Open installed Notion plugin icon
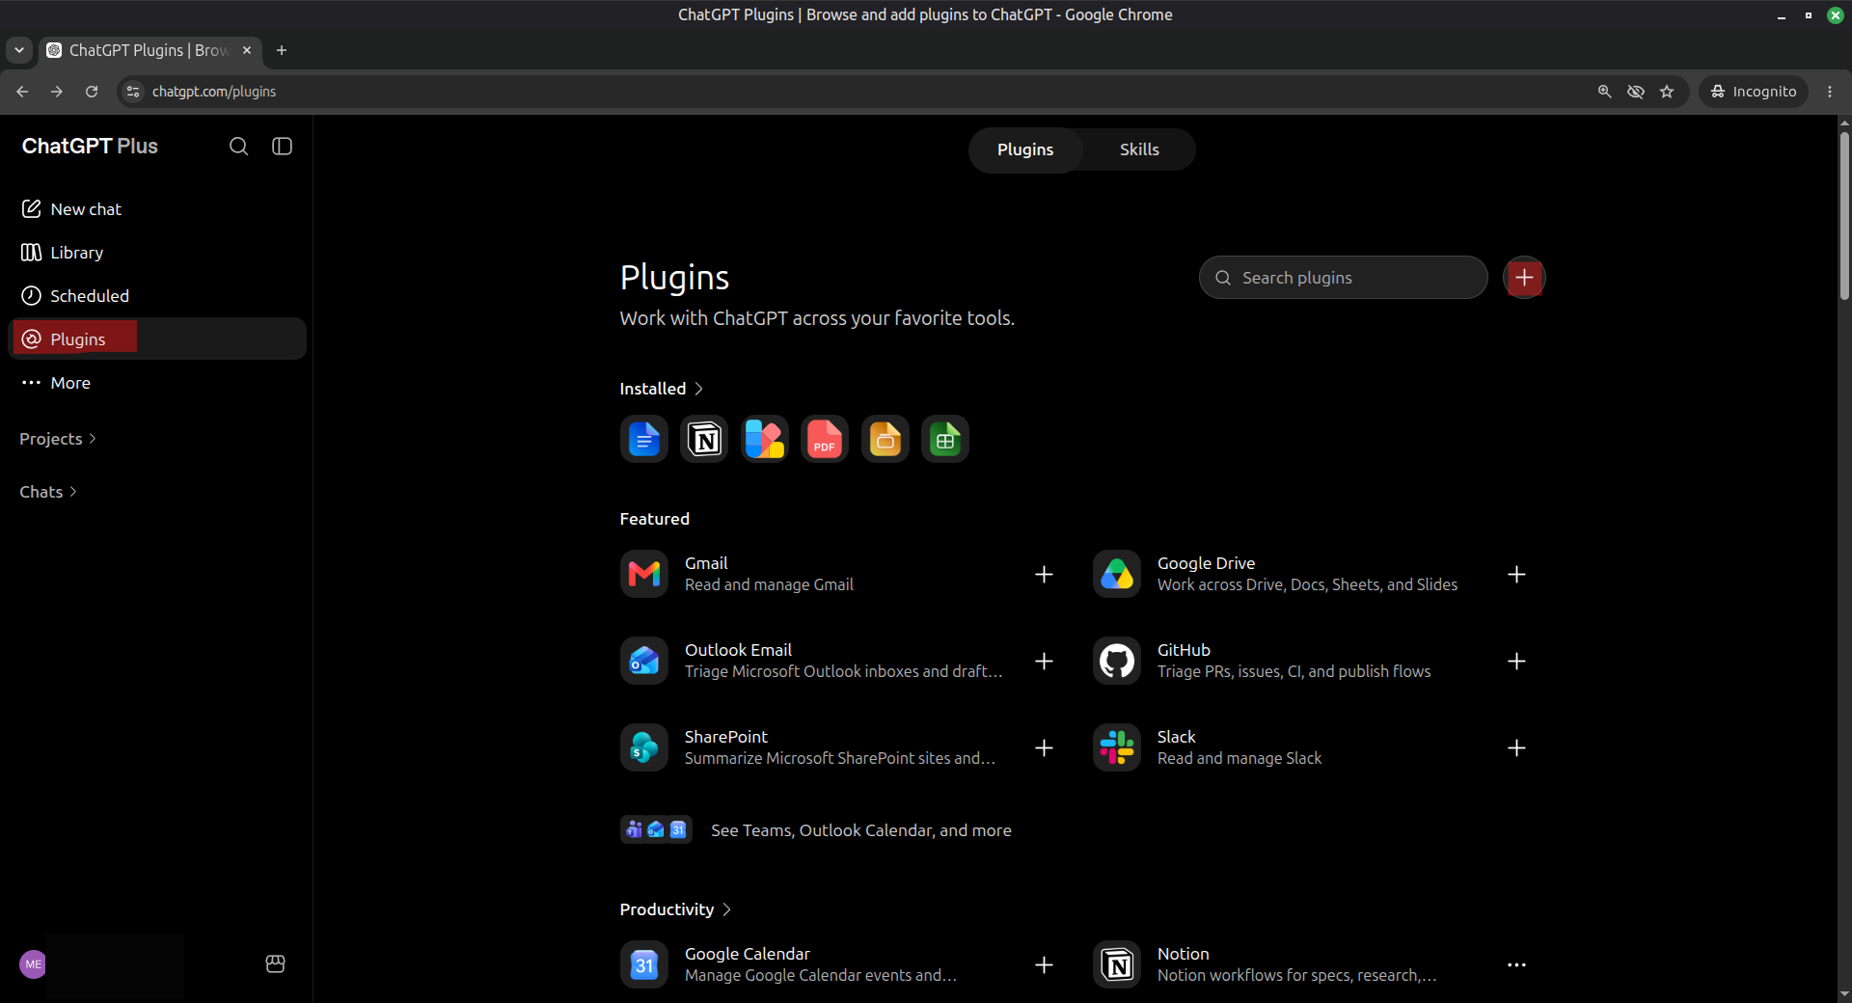Image resolution: width=1852 pixels, height=1003 pixels. (704, 440)
